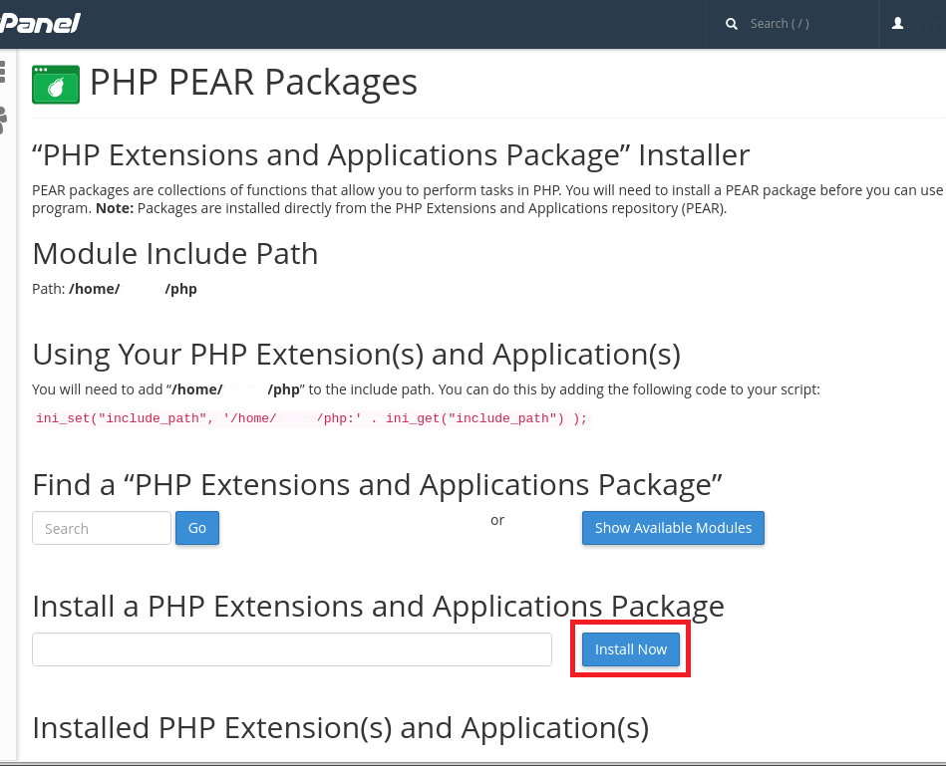Open the user account icon menu
Screen dimensions: 946x766
[x=898, y=24]
